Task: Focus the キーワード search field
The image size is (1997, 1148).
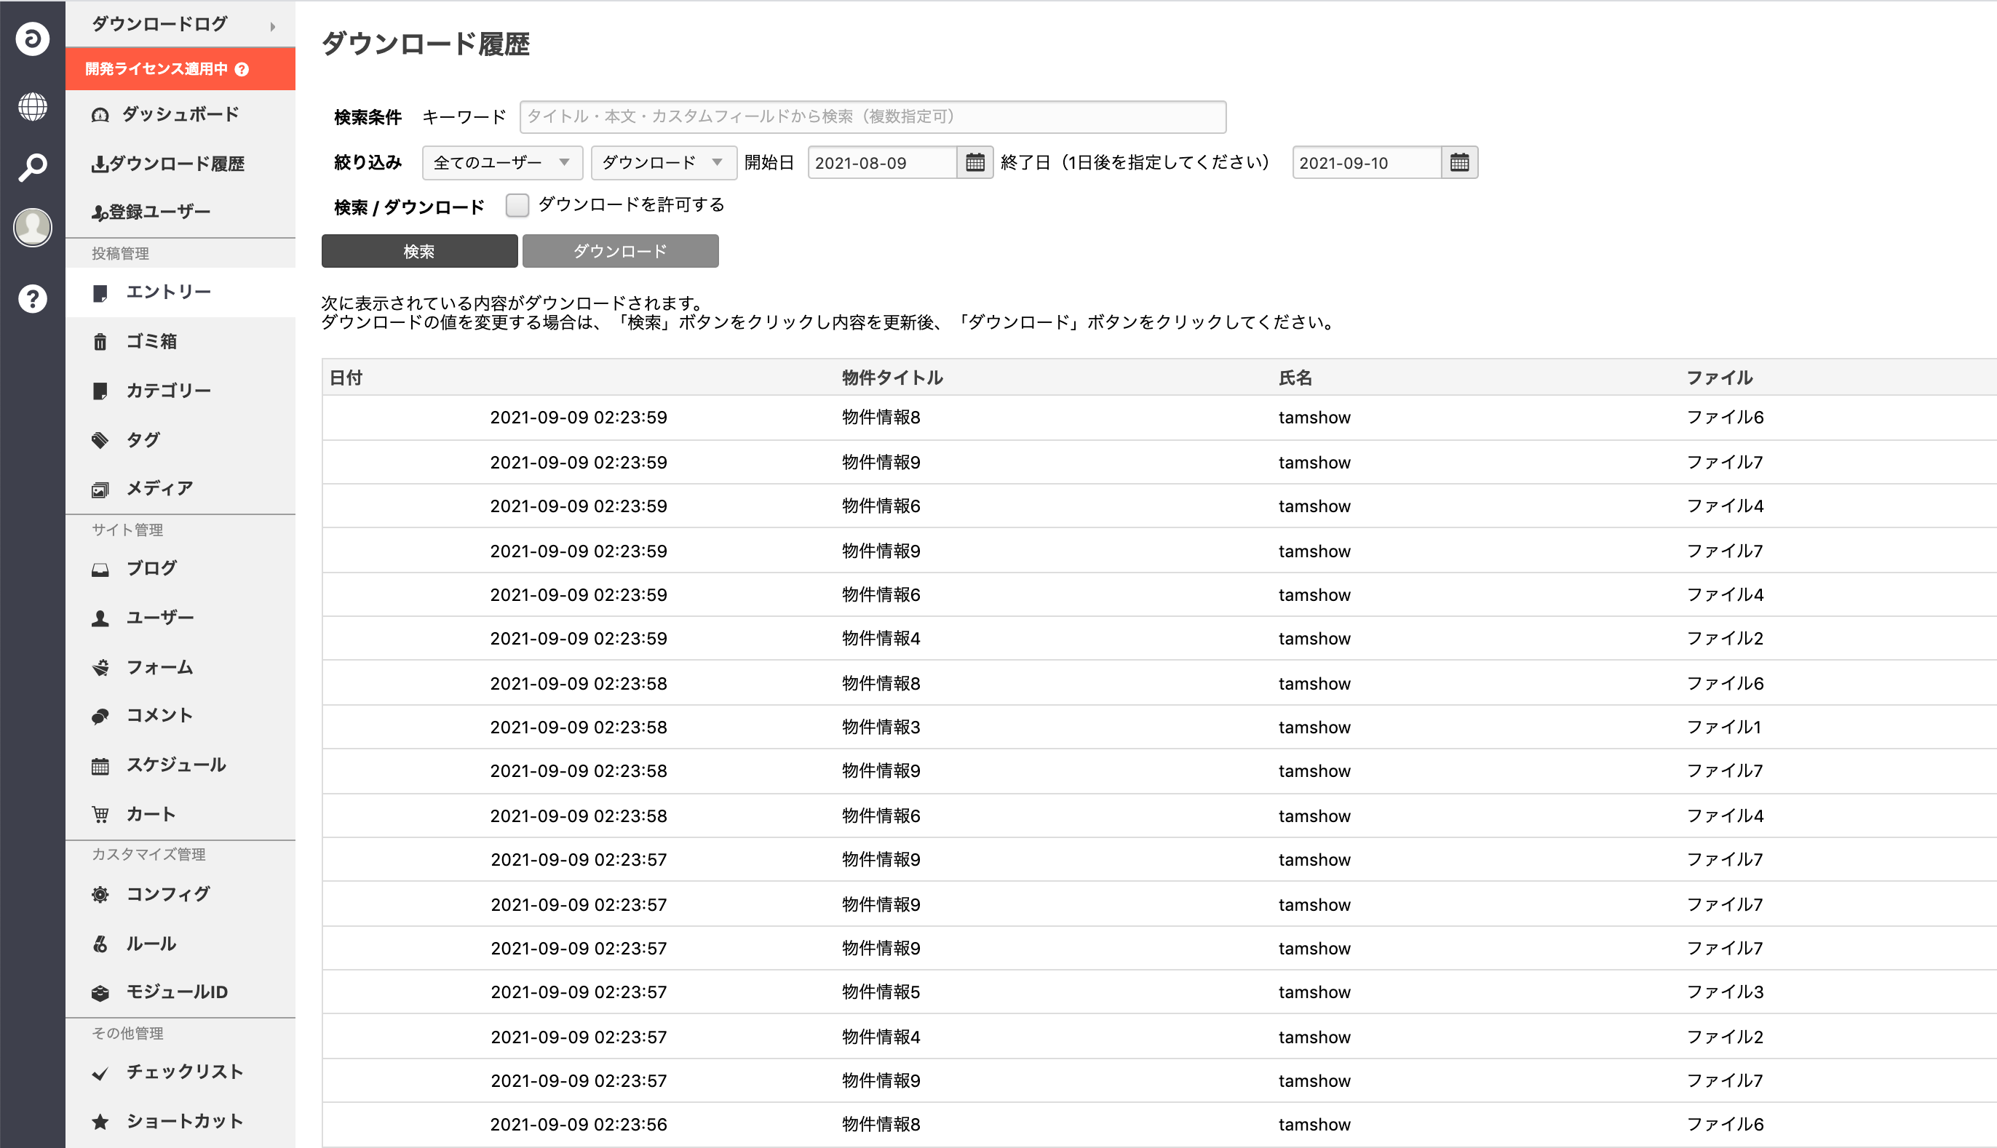Action: click(x=873, y=116)
